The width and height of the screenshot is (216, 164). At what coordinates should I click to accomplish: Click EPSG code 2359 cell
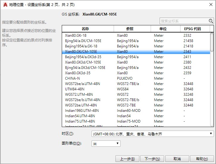pyautogui.click(x=187, y=73)
